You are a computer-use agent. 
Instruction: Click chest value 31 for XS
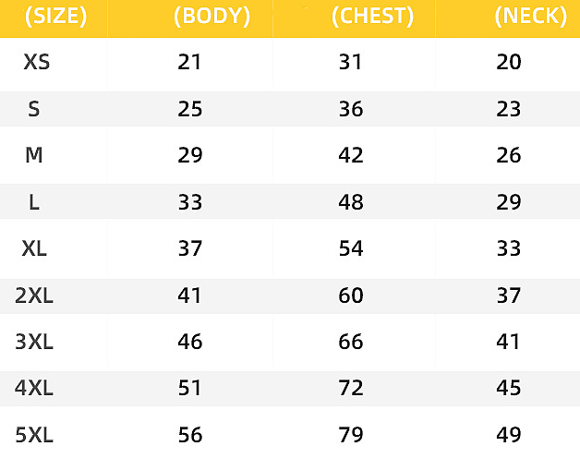click(351, 63)
